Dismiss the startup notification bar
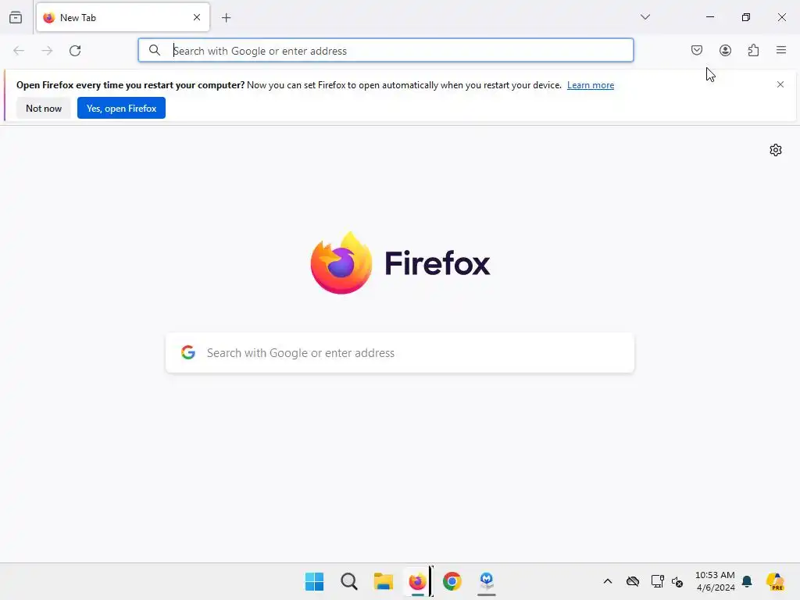Viewport: 800px width, 600px height. [780, 84]
